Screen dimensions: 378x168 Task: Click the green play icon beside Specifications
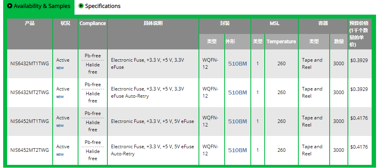click(x=81, y=6)
